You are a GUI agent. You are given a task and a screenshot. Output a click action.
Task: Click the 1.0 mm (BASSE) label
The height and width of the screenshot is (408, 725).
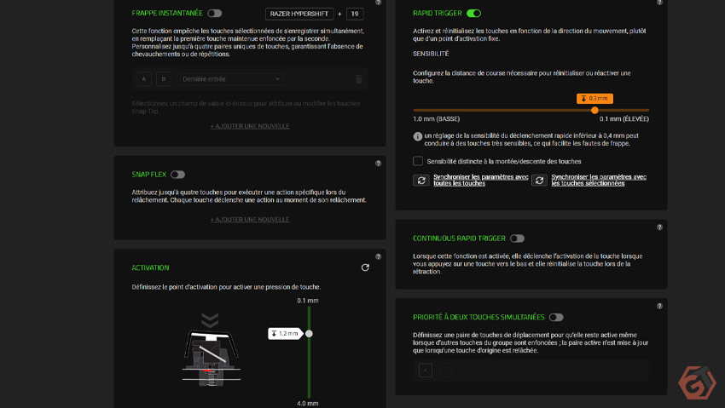coord(436,119)
